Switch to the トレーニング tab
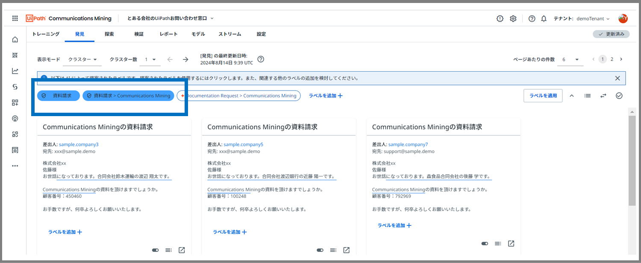The image size is (641, 263). [46, 34]
